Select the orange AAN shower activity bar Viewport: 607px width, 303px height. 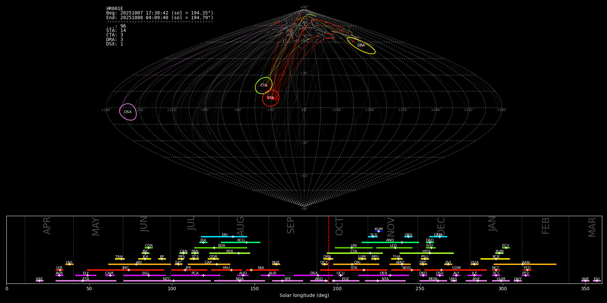pyautogui.click(x=540, y=264)
